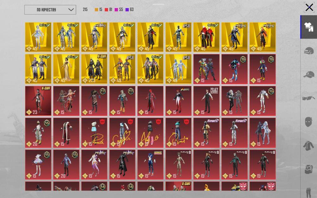Pick the Sonic the Hedgehog outfit card
This screenshot has height=198, width=317.
(x=150, y=165)
